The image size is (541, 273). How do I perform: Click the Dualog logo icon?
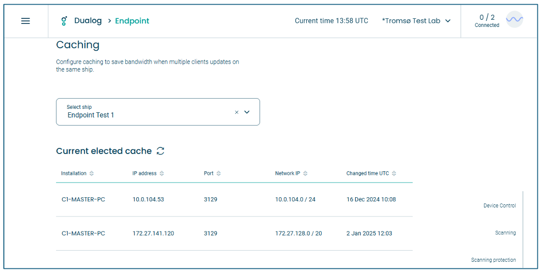tap(64, 21)
